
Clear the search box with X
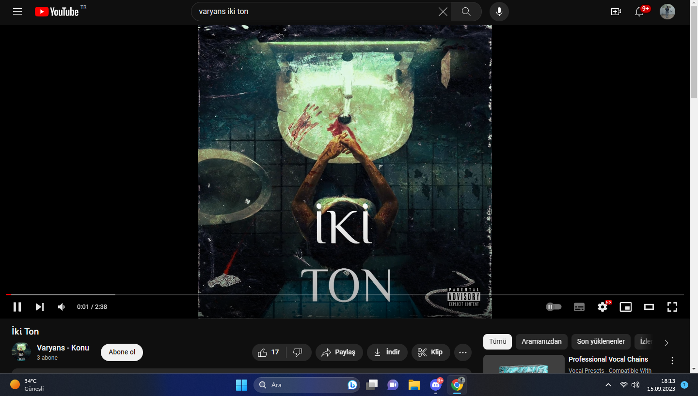(443, 12)
